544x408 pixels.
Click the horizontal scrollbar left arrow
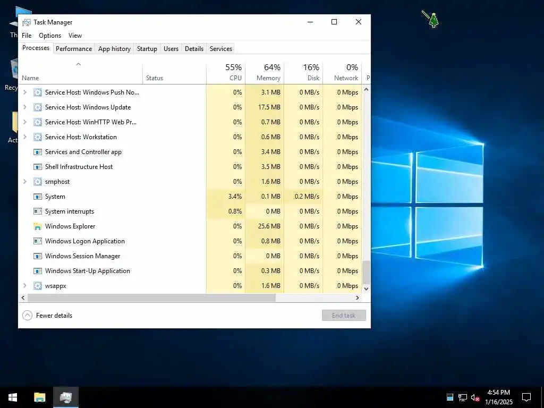pos(23,298)
